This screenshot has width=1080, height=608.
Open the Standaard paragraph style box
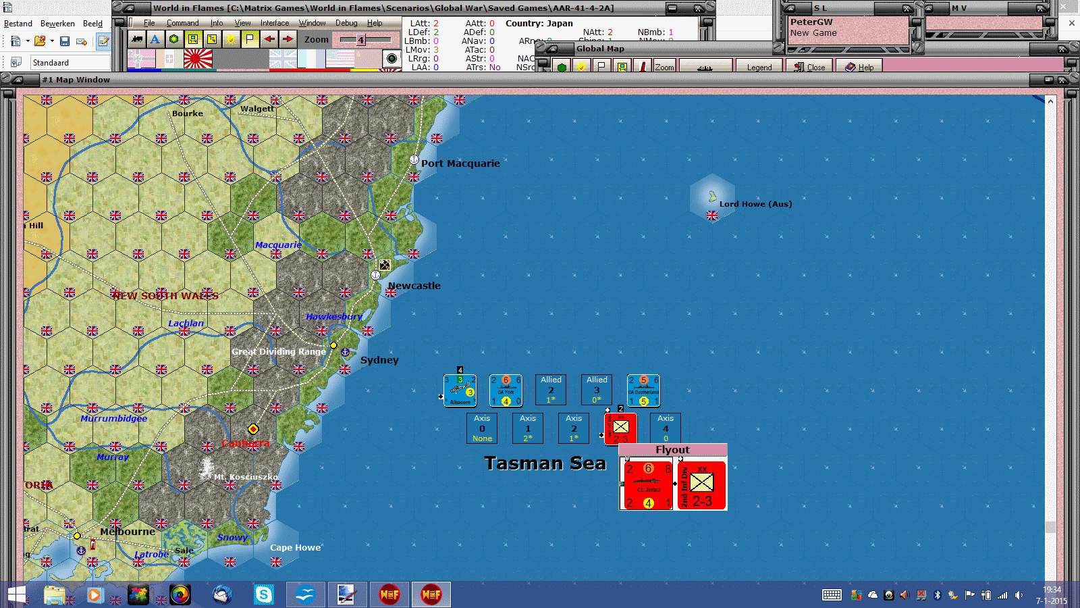(70, 63)
